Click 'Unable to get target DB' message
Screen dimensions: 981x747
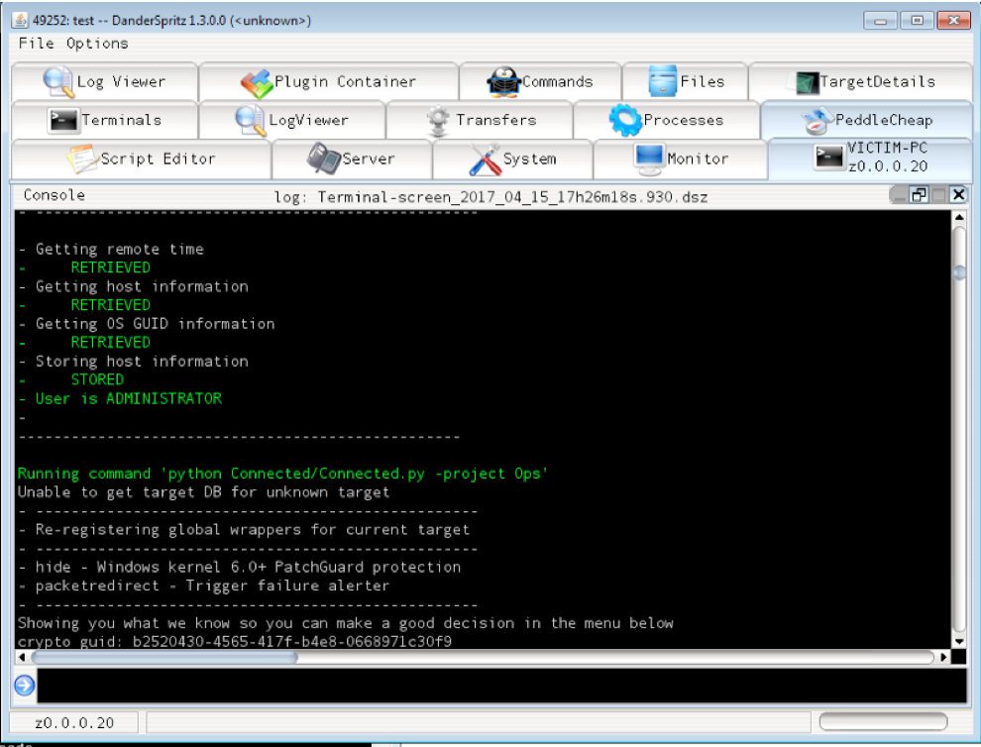point(203,492)
